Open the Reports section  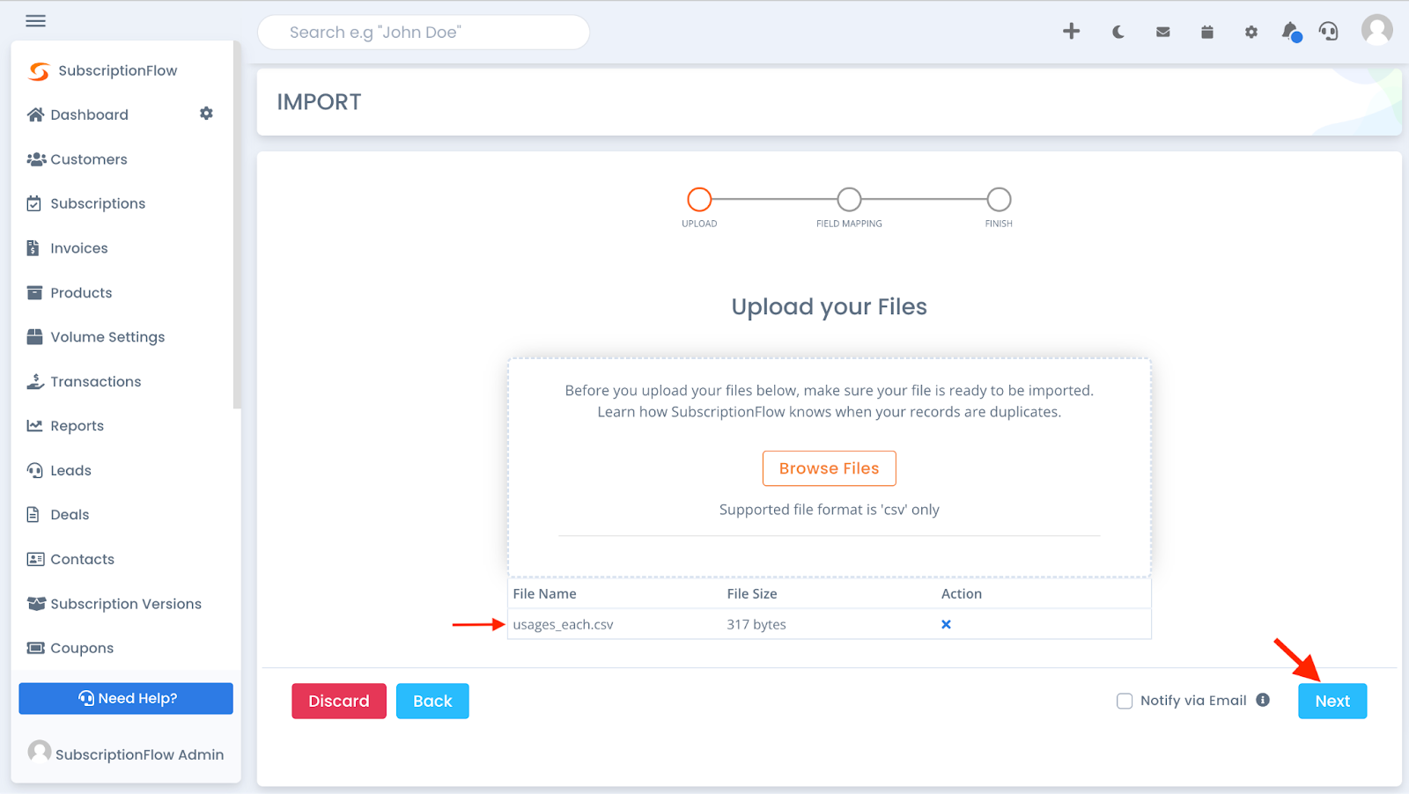pos(76,425)
